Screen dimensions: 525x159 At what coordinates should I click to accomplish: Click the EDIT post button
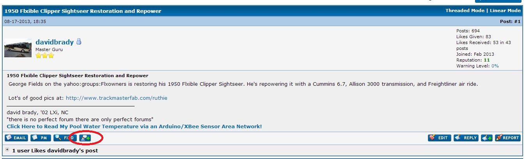click(x=440, y=138)
